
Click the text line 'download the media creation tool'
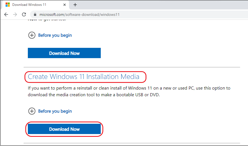[94, 95]
